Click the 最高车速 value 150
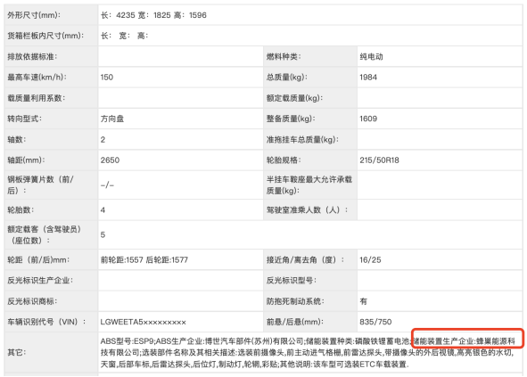The image size is (527, 377). pos(106,78)
